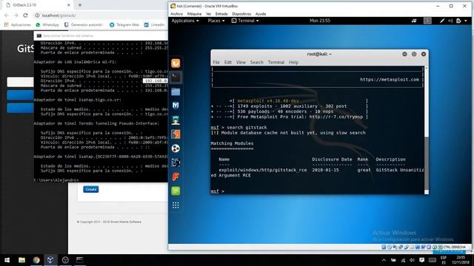Show hidden Windows tray icons
The width and height of the screenshot is (474, 266).
click(384, 260)
